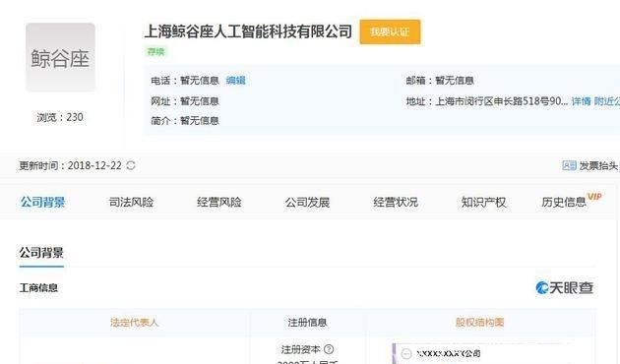Select the 公司背景 navigation tab
The height and width of the screenshot is (364, 620).
(x=42, y=202)
